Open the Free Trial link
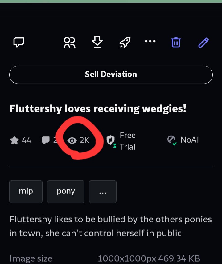The width and height of the screenshot is (222, 264). [x=128, y=141]
